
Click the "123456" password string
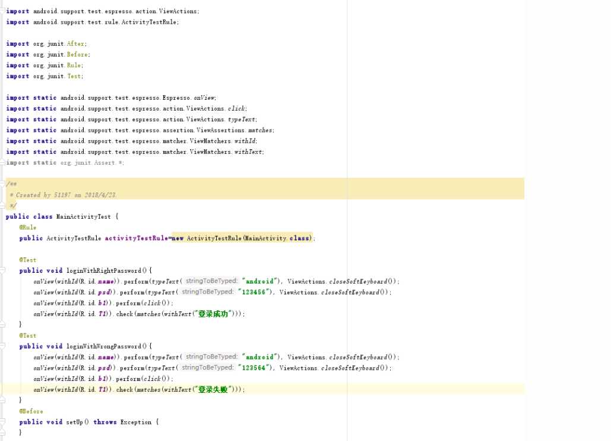[x=255, y=292]
